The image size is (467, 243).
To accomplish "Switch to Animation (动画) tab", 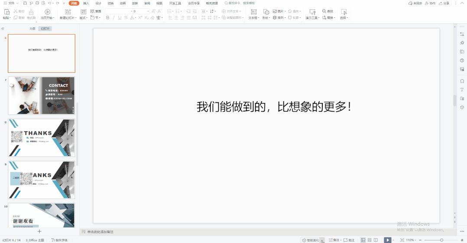I will tap(123, 3).
